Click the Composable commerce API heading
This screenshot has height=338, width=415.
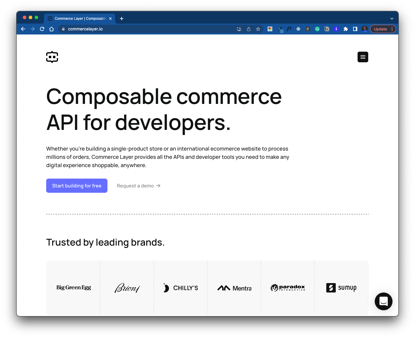pos(164,109)
